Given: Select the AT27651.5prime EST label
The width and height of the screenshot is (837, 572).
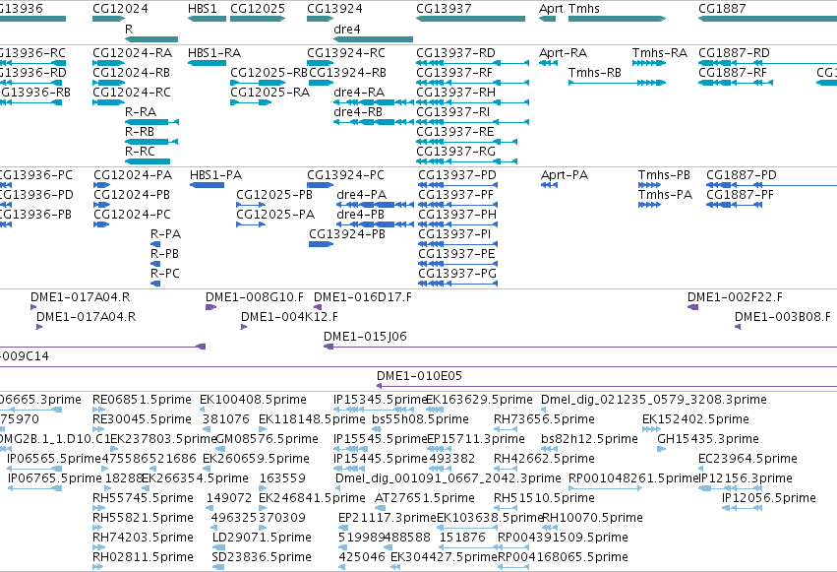Looking at the screenshot, I should pyautogui.click(x=425, y=498).
